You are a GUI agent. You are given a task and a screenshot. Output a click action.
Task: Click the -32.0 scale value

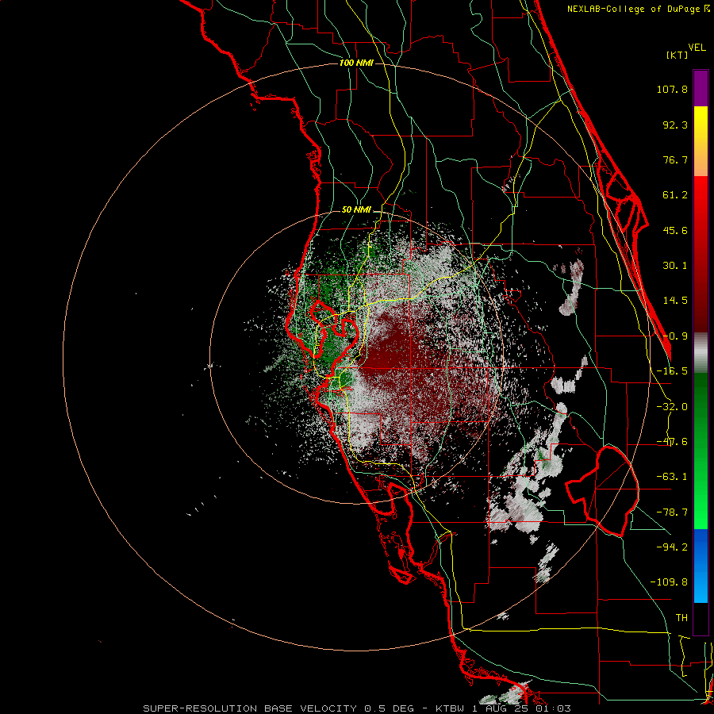click(672, 407)
